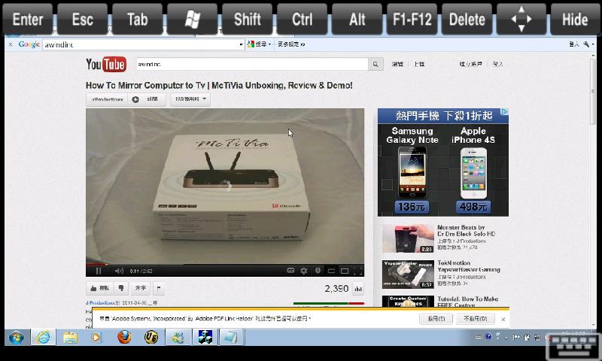
Task: Switch player to small size
Action: [331, 272]
